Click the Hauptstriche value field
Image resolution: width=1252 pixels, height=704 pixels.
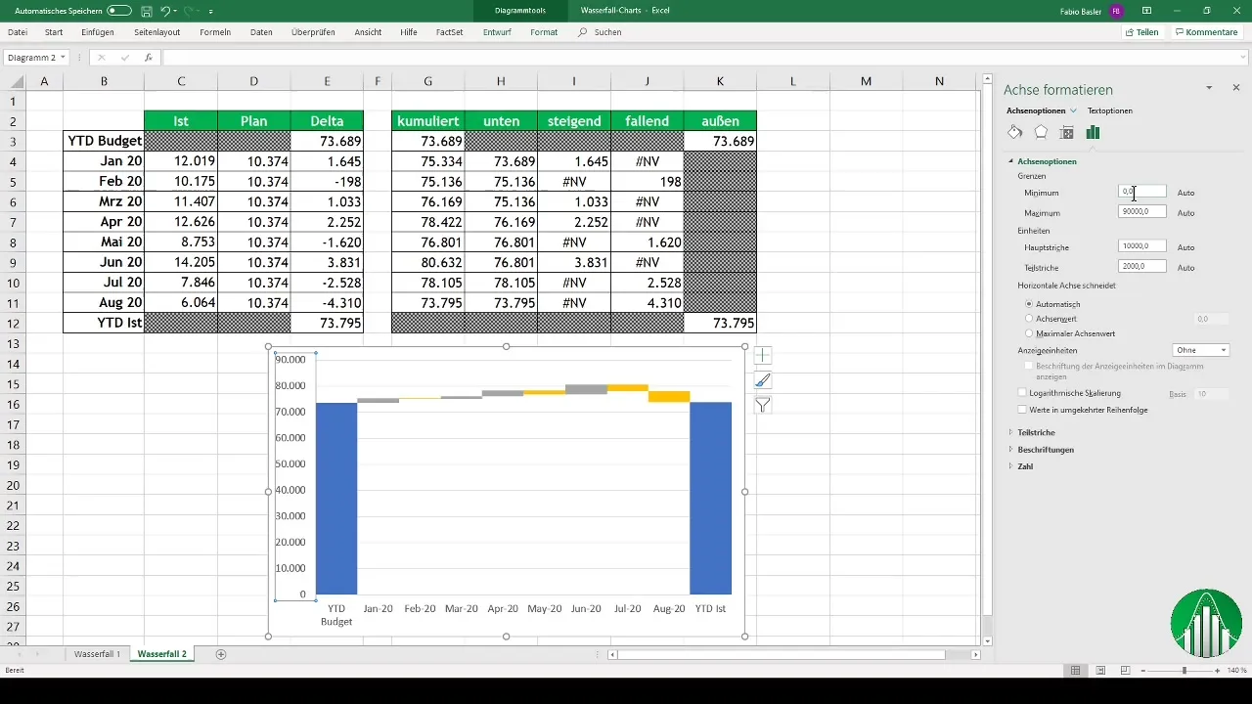(1142, 247)
